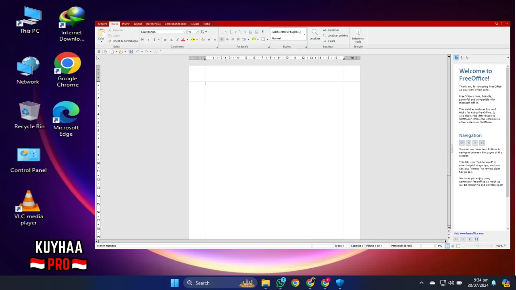Open the borders dropdown arrow
The width and height of the screenshot is (516, 290).
pyautogui.click(x=267, y=39)
